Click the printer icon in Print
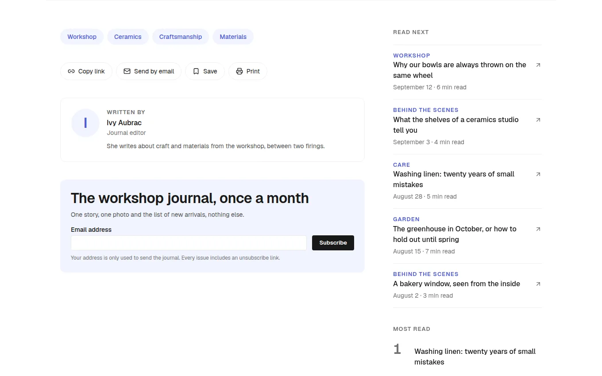The width and height of the screenshot is (602, 376). tap(239, 71)
